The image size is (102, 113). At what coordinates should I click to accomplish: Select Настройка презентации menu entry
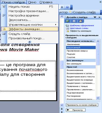30,11
